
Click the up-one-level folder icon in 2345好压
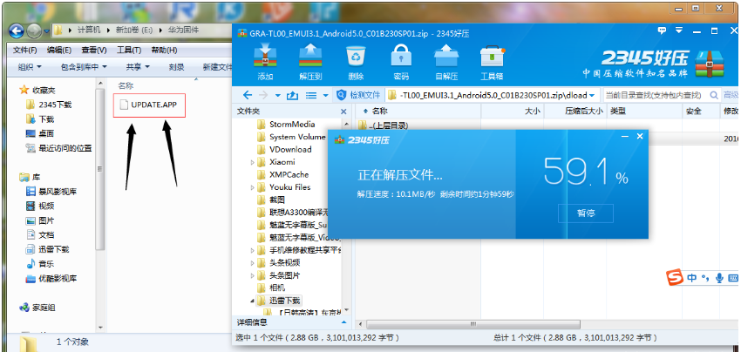[x=293, y=95]
